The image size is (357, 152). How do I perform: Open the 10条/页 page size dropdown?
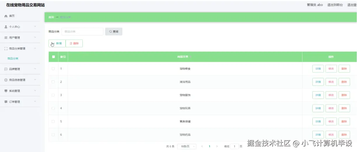point(187,146)
